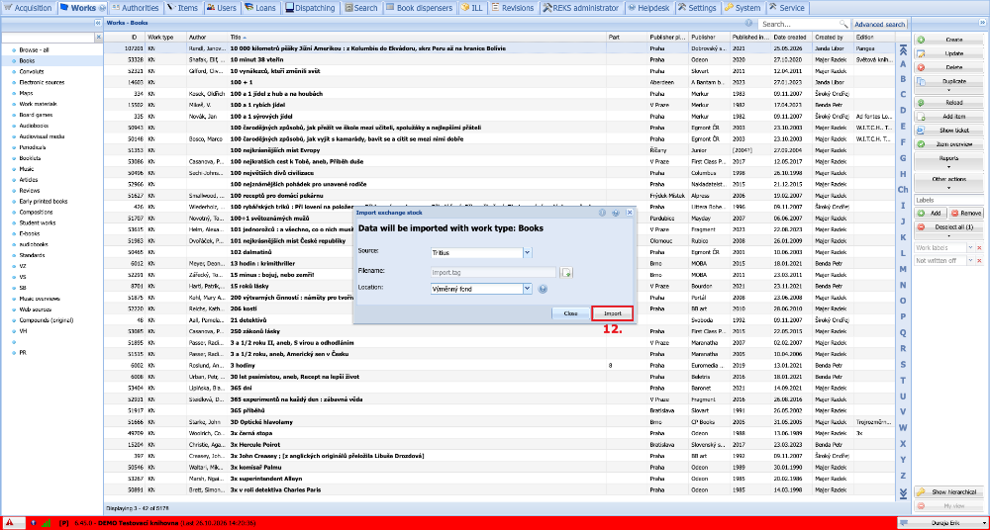This screenshot has width=990, height=530.
Task: Click the Show ticket button
Action: [x=949, y=131]
